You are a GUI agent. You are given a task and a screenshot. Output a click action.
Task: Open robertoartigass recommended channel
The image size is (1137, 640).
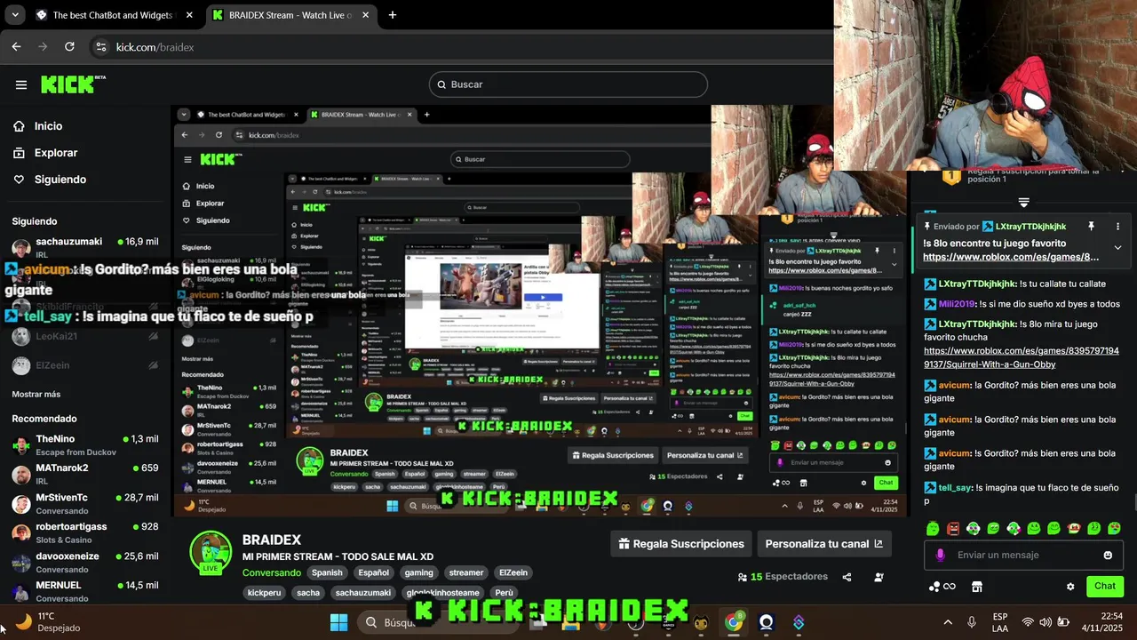[84, 532]
